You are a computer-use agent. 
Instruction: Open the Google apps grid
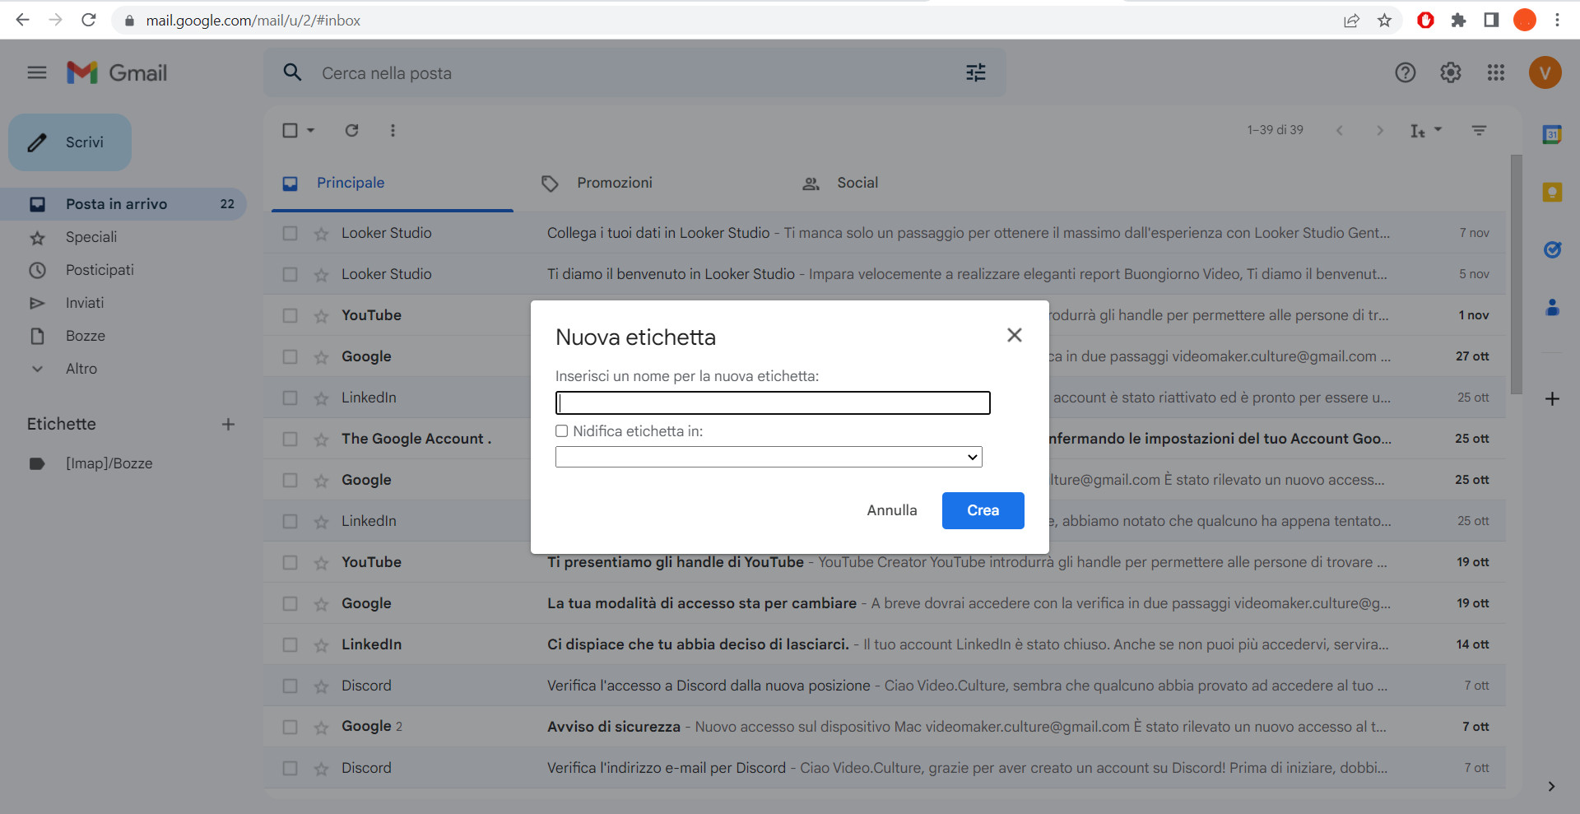point(1496,72)
